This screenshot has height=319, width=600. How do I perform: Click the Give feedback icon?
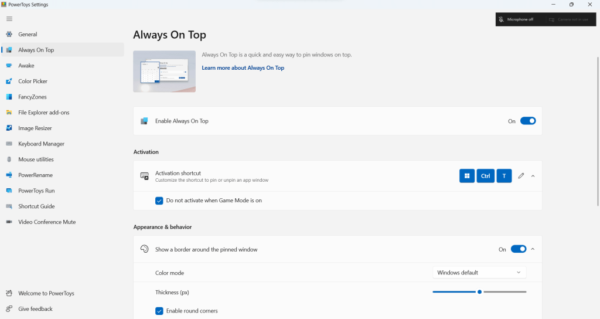click(x=9, y=308)
